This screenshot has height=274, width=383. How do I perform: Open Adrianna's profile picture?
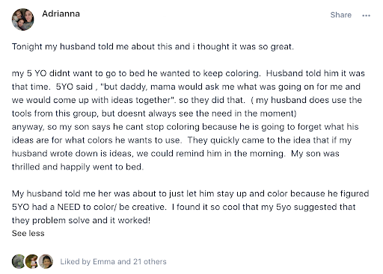22,19
